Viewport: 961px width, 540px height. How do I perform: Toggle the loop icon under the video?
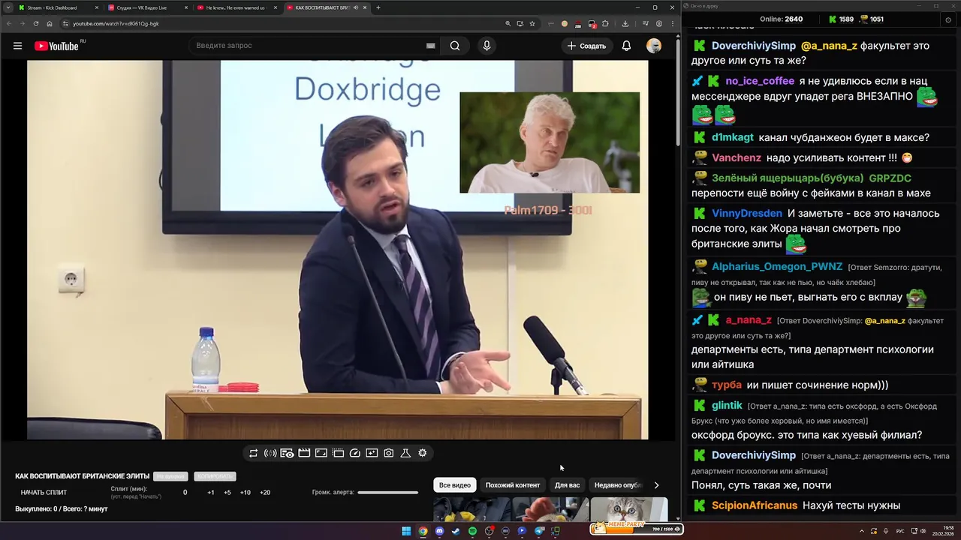point(253,453)
